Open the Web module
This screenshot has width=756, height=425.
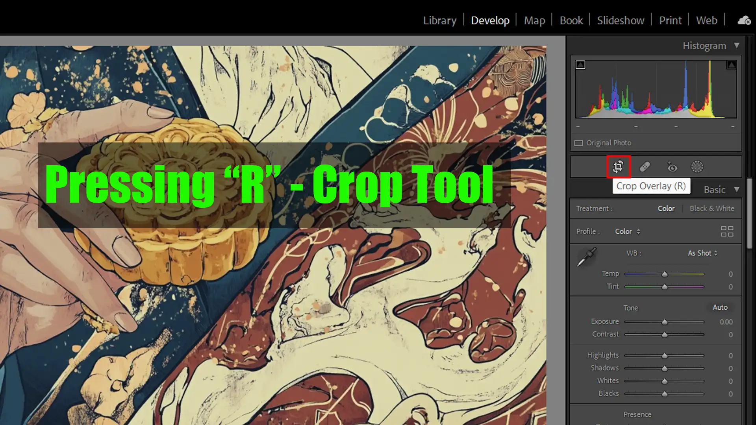pos(706,20)
